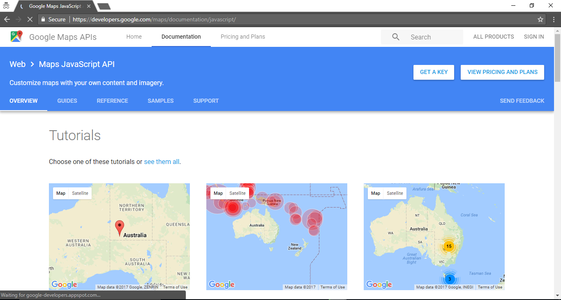561x300 pixels.
Task: Bookmark page with star icon
Action: [540, 19]
